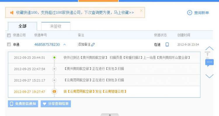Click the 发往云南楚雄公司 entry text
This screenshot has height=116, width=219.
tap(95, 91)
